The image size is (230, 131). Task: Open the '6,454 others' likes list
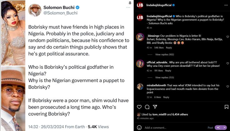pos(180,114)
